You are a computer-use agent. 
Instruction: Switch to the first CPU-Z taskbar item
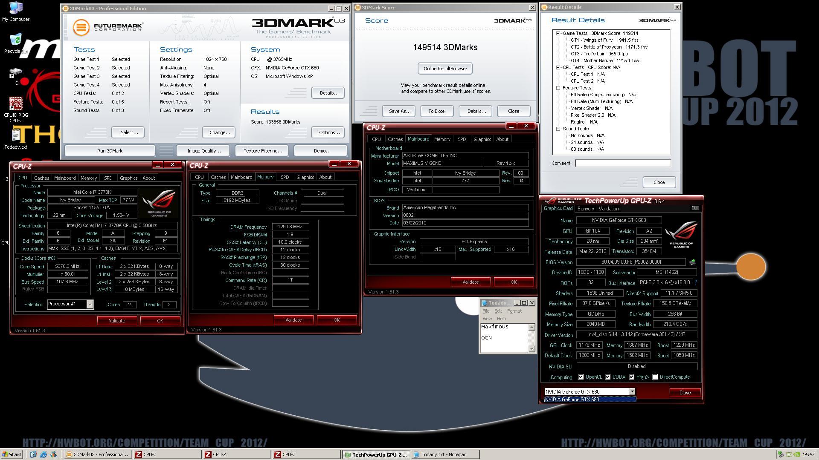point(167,454)
